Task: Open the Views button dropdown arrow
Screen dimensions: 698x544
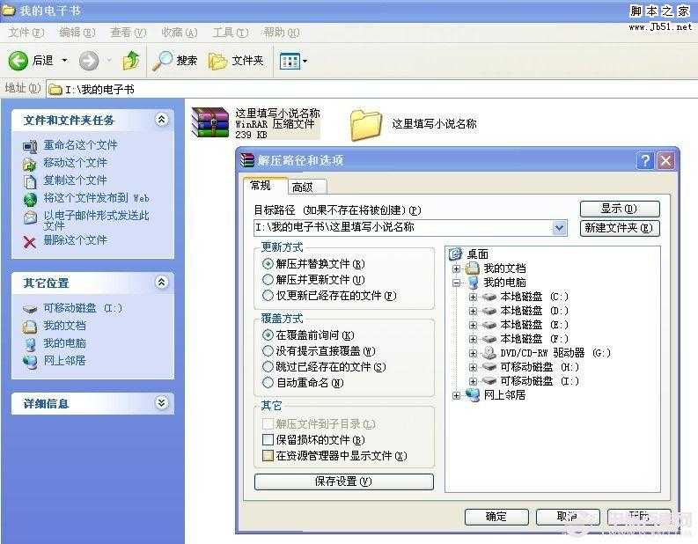Action: pos(305,61)
